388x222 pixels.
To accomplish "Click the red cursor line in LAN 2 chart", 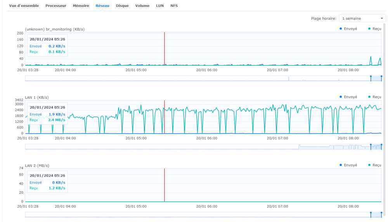I will coord(164,185).
